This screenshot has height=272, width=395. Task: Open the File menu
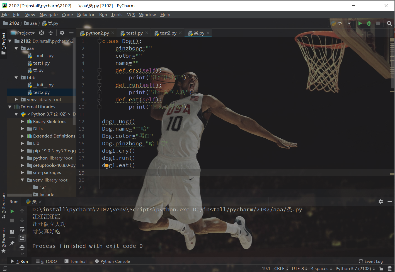click(5, 14)
